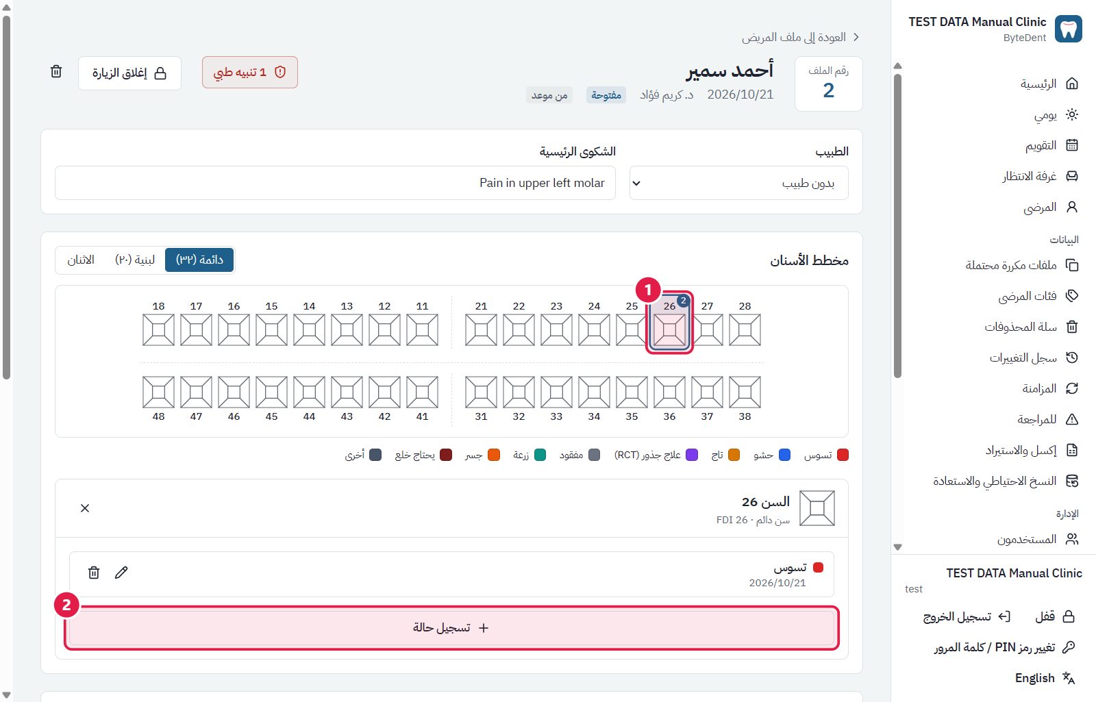Open للمراجعة review page
This screenshot has height=702, width=1096.
(x=1047, y=419)
